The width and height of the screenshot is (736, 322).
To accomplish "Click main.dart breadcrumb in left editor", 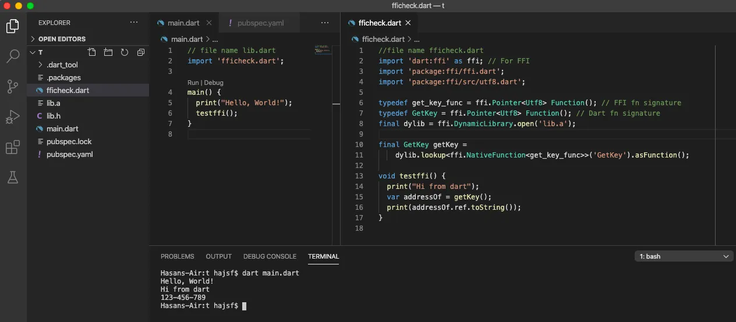I will 187,40.
